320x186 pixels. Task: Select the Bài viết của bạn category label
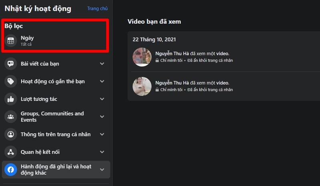click(x=40, y=64)
